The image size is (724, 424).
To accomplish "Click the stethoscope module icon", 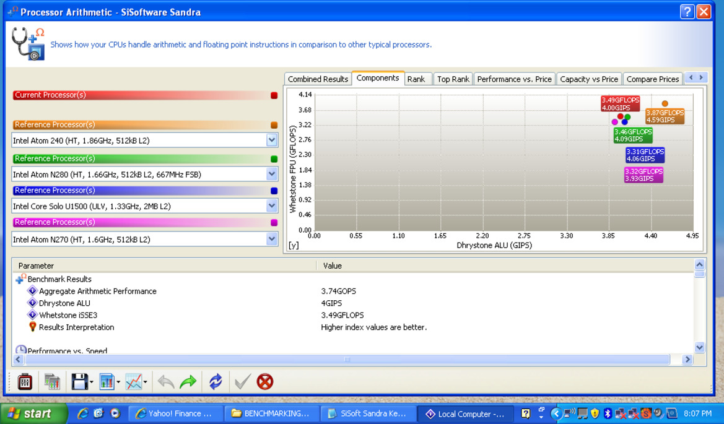I will [x=28, y=43].
